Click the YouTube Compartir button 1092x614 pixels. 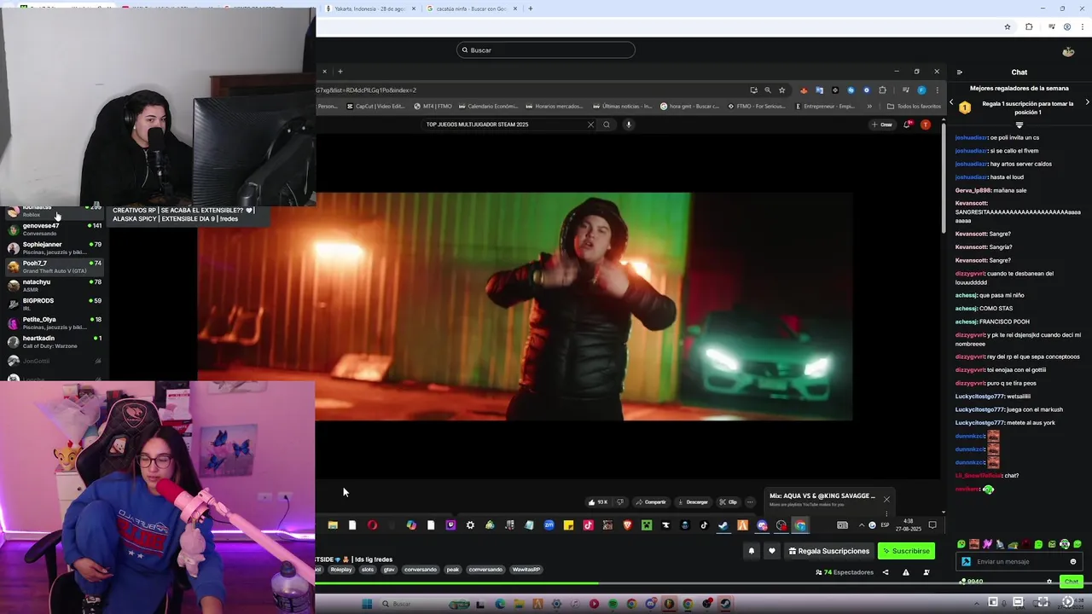pos(651,502)
